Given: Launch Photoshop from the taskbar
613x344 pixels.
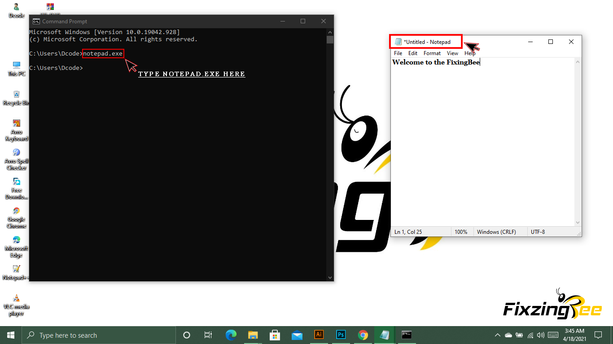Looking at the screenshot, I should pyautogui.click(x=341, y=335).
